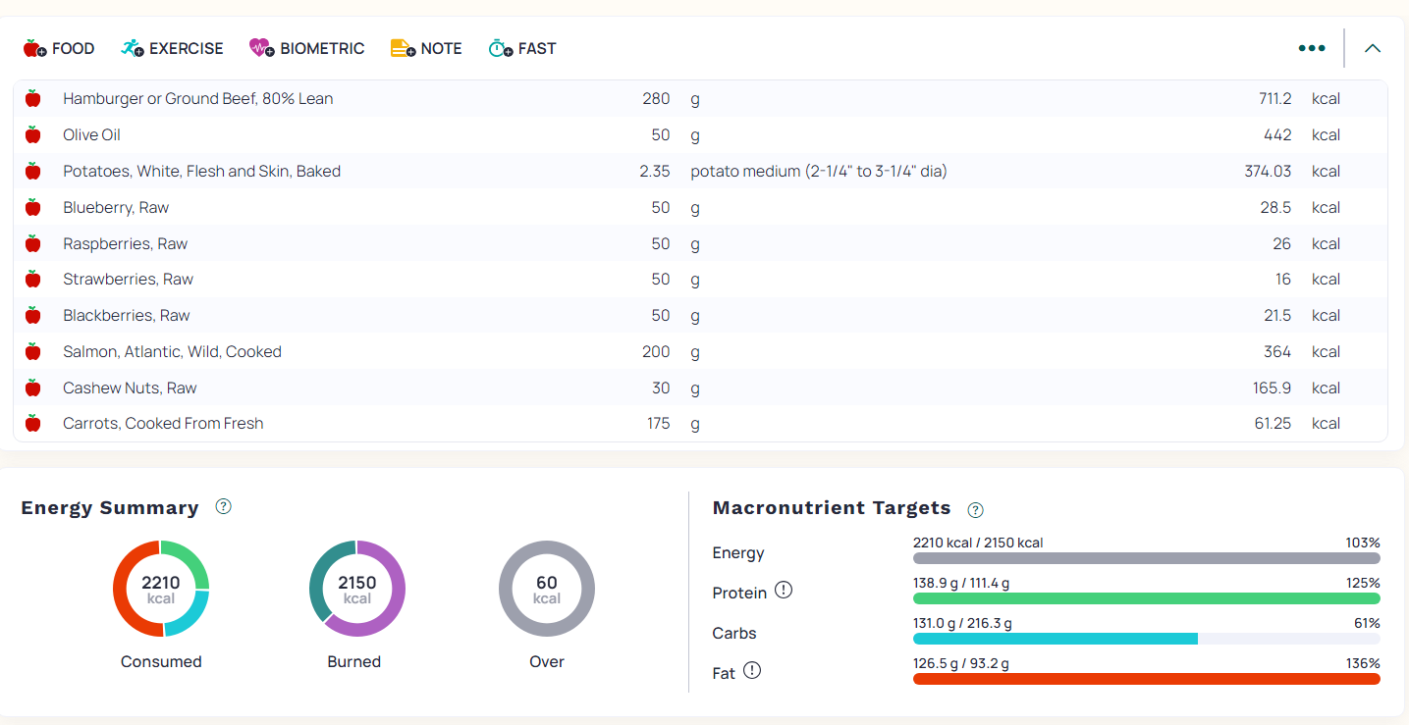This screenshot has height=725, width=1409.
Task: Select the Cashew Nuts, Raw food name
Action: click(x=131, y=388)
